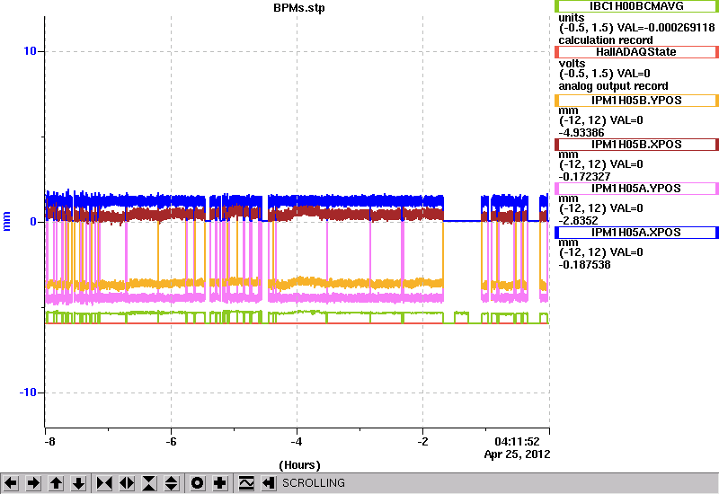Click the -4 hour axis tick label

[297, 442]
